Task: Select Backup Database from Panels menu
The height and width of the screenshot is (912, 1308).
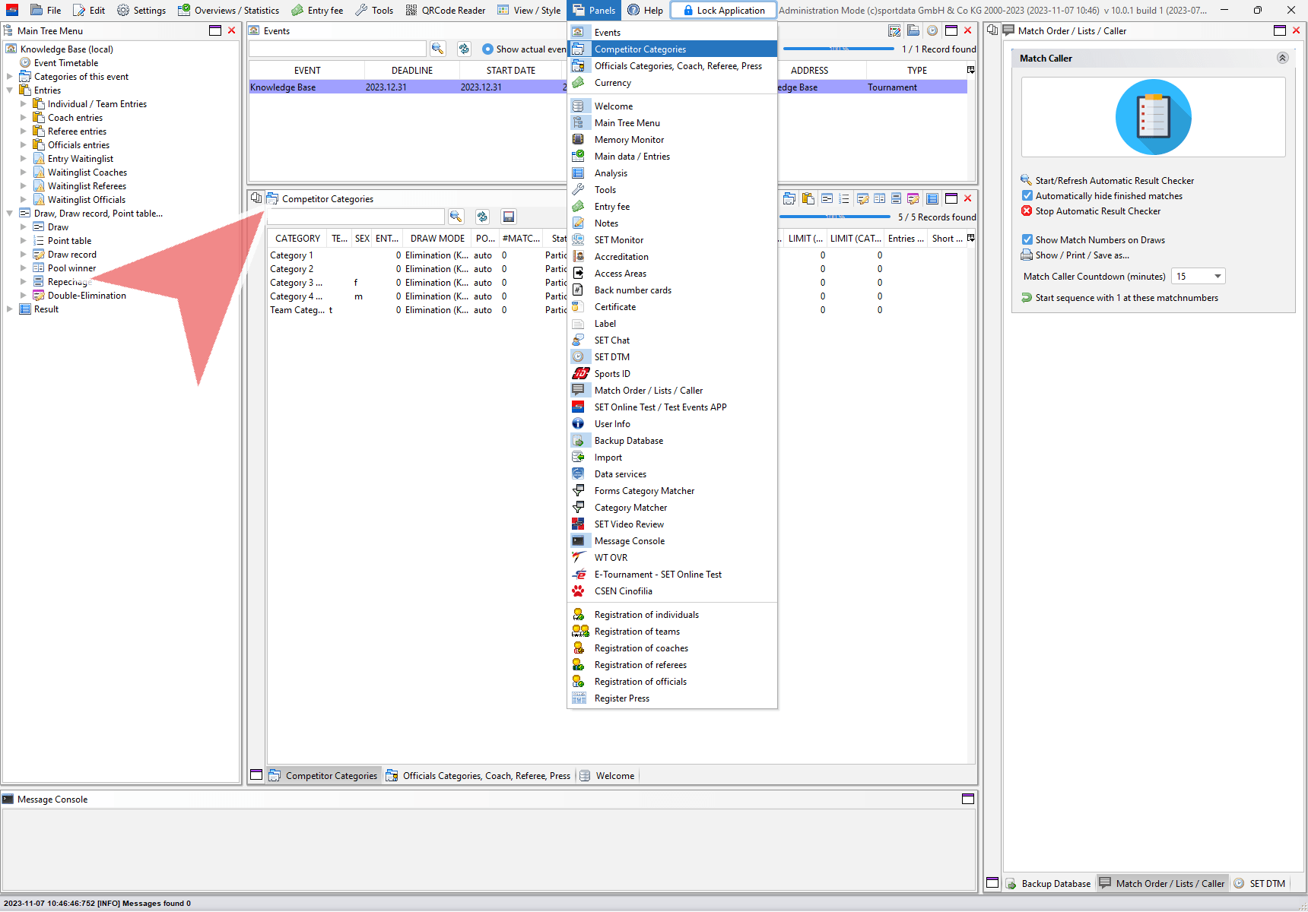Action: tap(628, 441)
